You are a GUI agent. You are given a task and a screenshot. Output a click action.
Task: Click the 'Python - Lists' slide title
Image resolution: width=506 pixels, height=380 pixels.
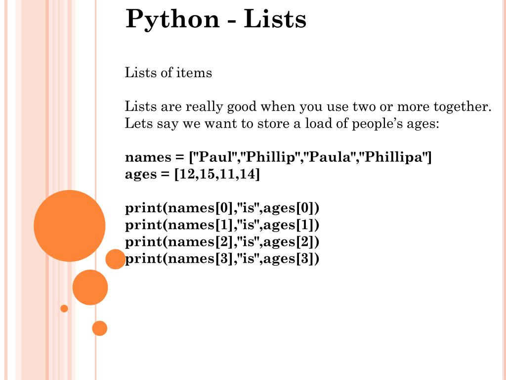(215, 19)
